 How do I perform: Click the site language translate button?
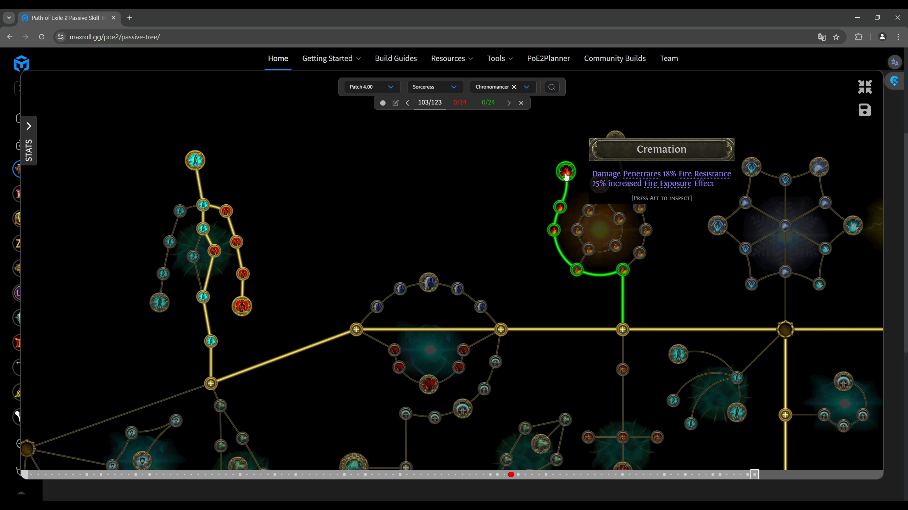click(895, 62)
